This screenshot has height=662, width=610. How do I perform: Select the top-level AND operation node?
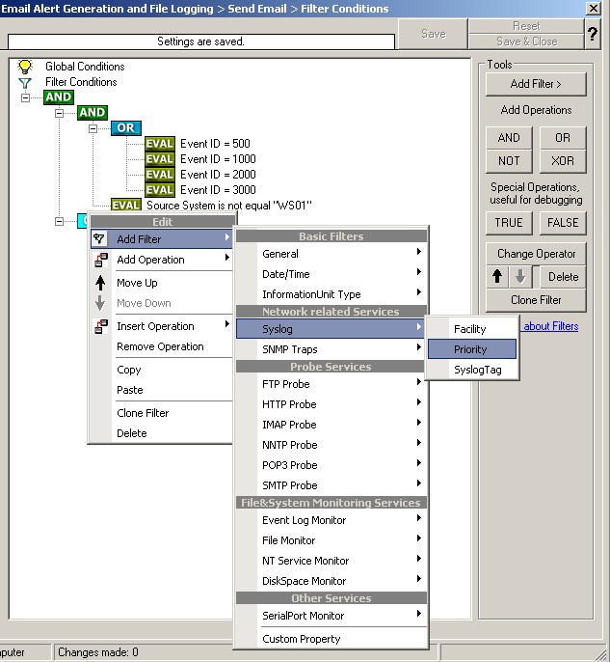pyautogui.click(x=59, y=97)
